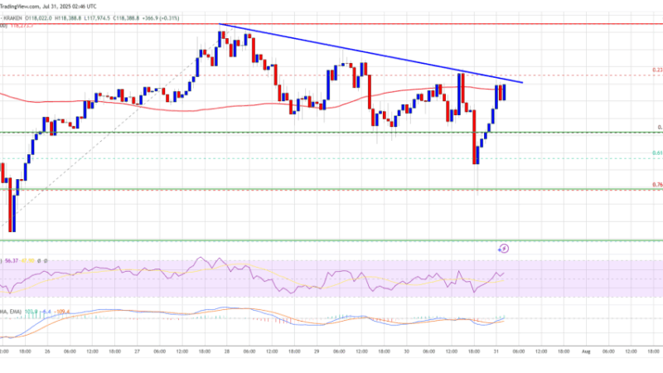Click the 0.76 Fibonacci level label
This screenshot has height=373, width=663.
[x=657, y=185]
